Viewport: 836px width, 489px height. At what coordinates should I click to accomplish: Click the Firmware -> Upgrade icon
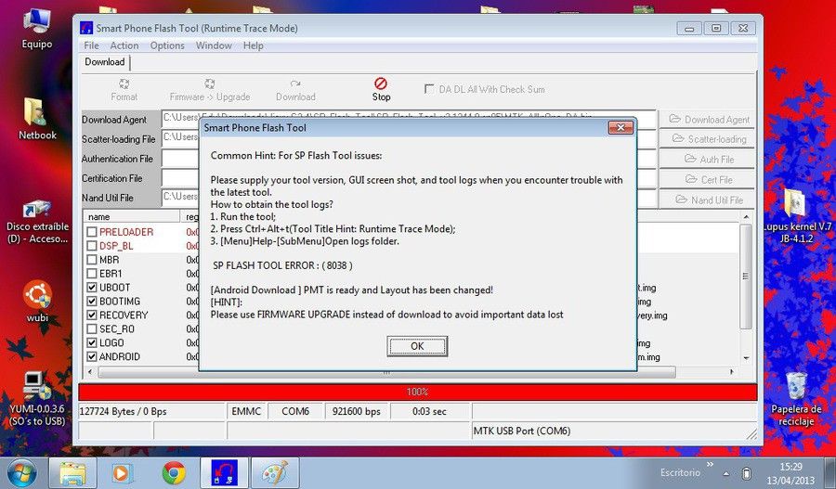[210, 89]
